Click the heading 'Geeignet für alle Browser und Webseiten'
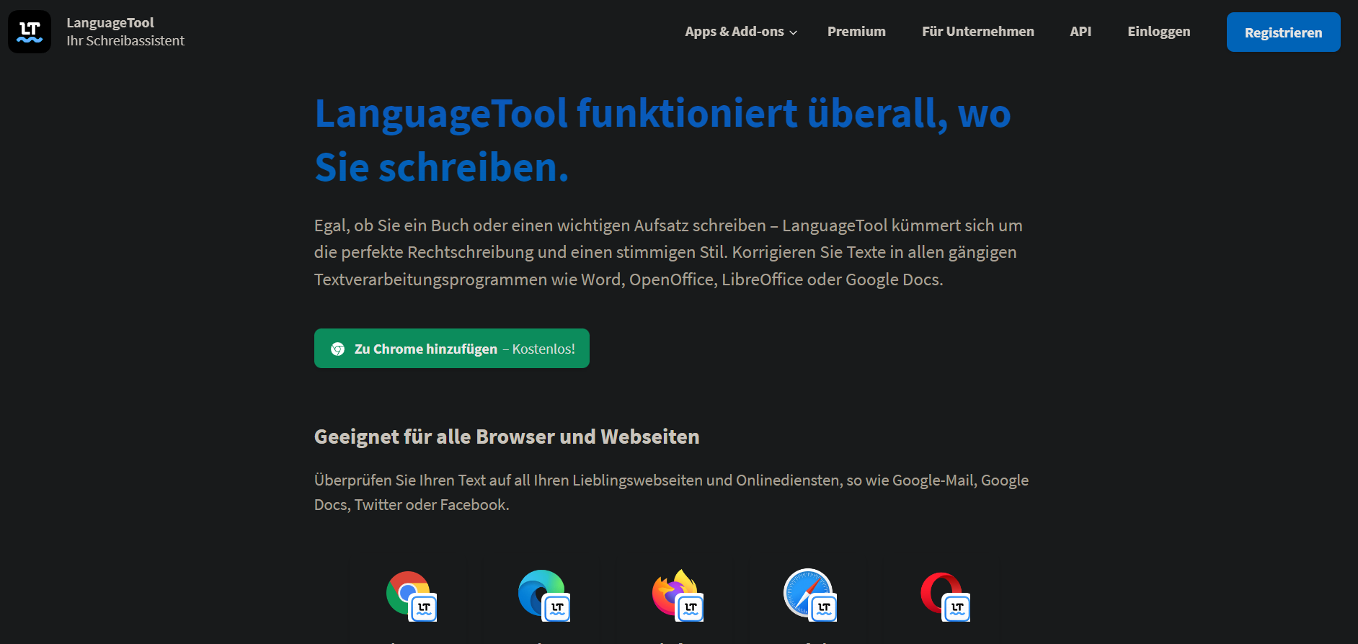This screenshot has width=1358, height=644. coord(507,437)
